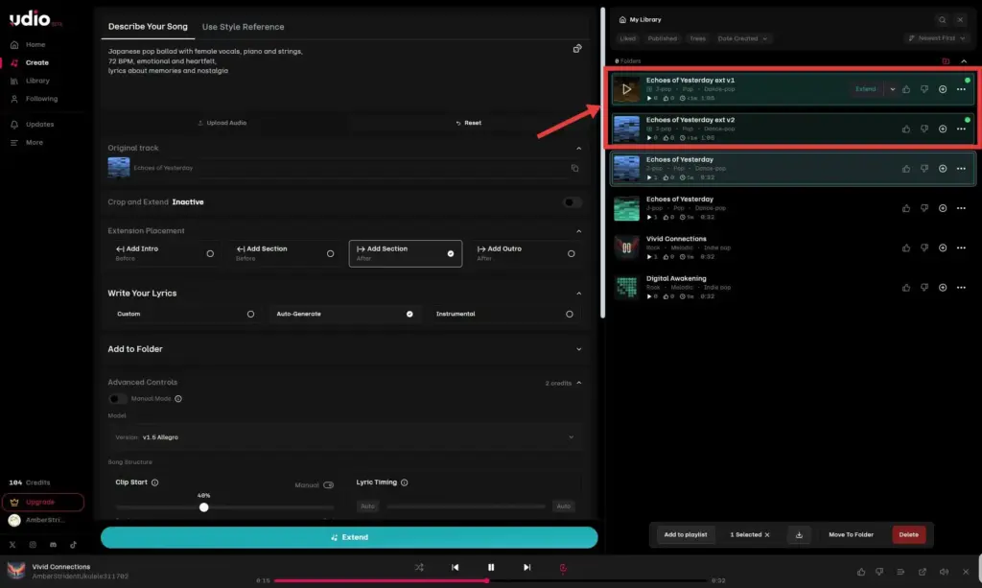The width and height of the screenshot is (982, 588).
Task: Click Add to playlist
Action: [685, 535]
